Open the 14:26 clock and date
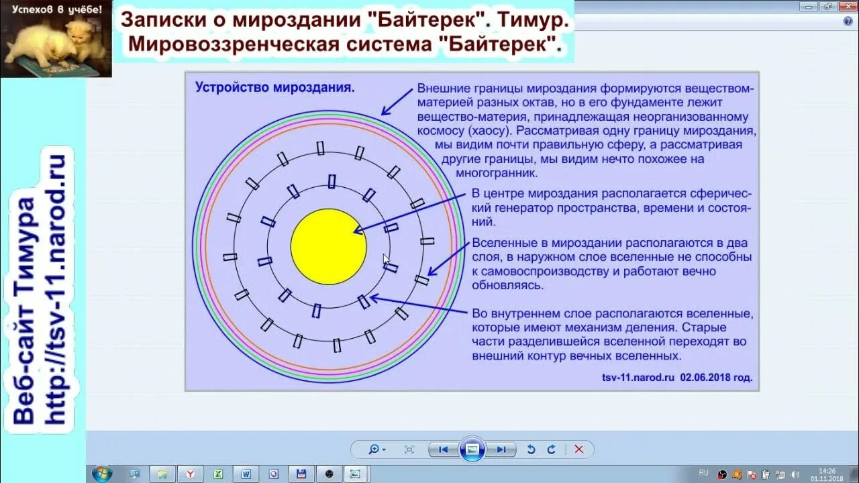The height and width of the screenshot is (483, 859). click(827, 474)
